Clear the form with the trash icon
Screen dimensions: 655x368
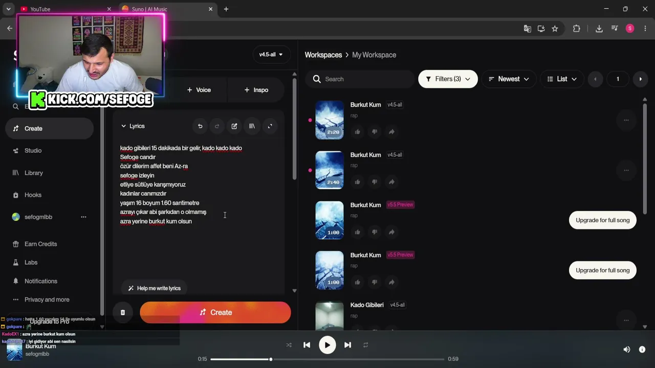[x=123, y=312]
